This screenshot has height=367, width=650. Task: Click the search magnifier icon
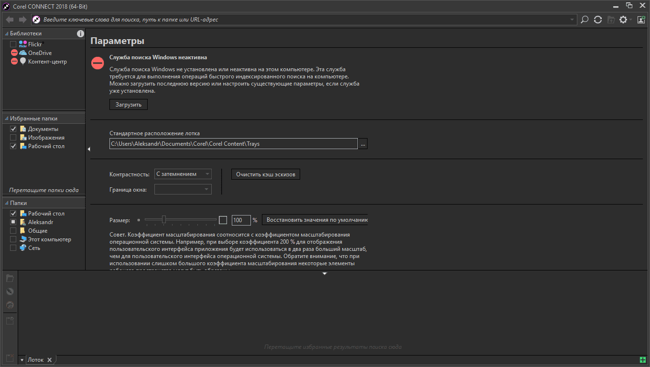tap(584, 20)
